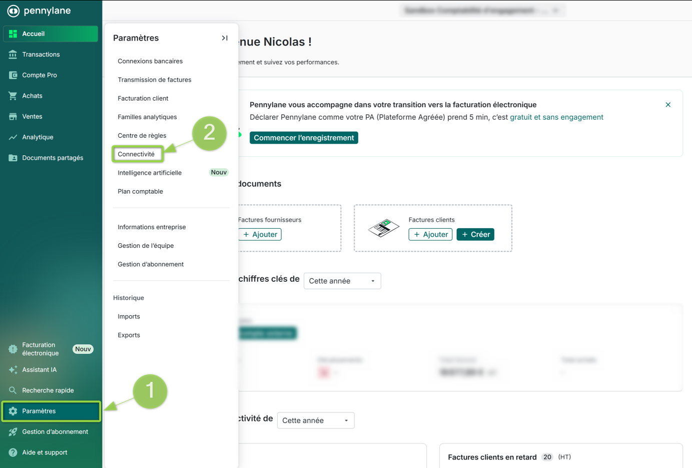The width and height of the screenshot is (692, 468).
Task: Open Ventes in the sidebar
Action: (x=51, y=117)
